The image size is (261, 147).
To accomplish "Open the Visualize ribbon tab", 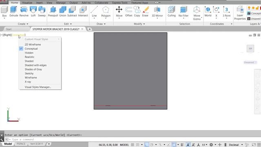I will tap(27, 3).
